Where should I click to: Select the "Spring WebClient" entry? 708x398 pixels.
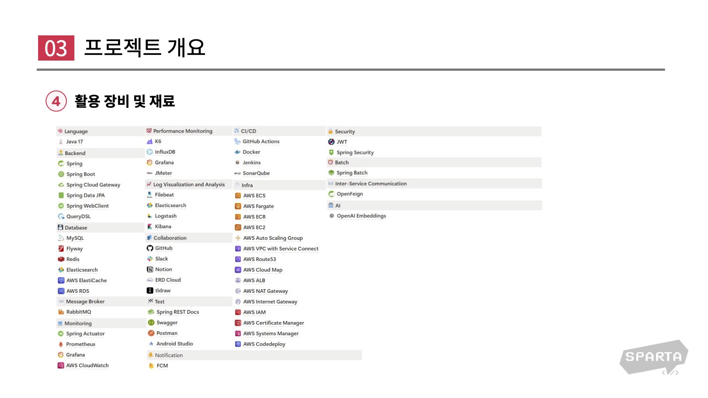coord(88,206)
